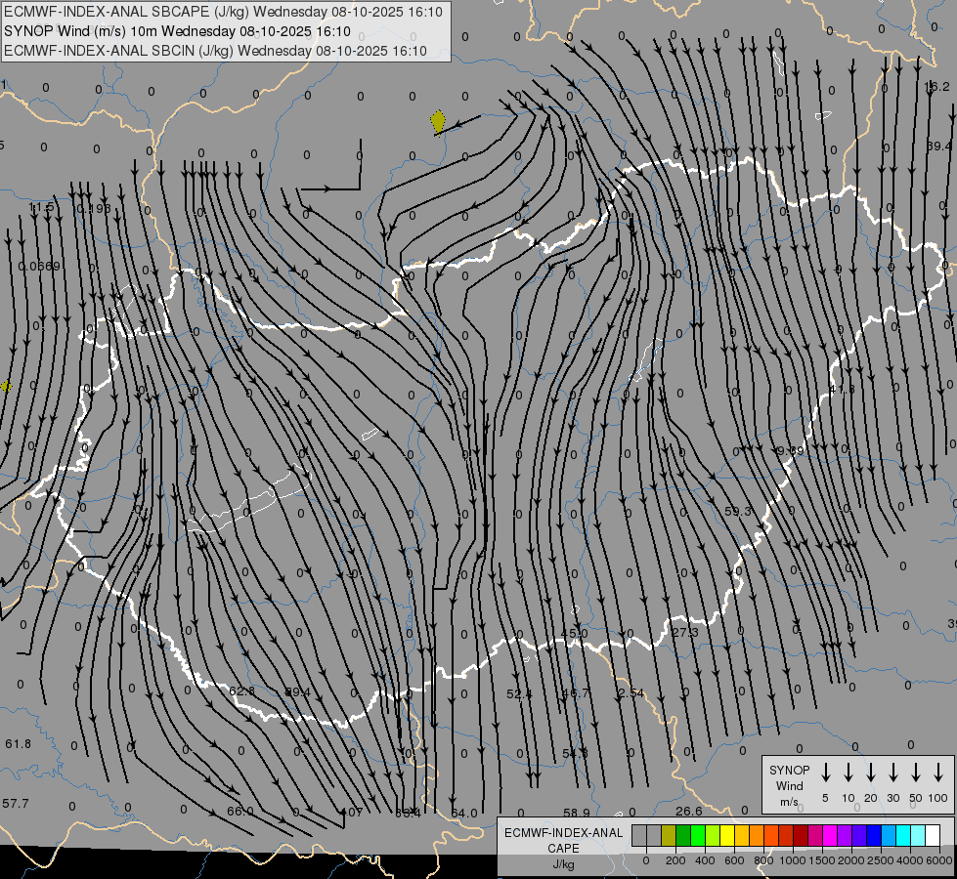Click the wind legend arrow above 100
Viewport: 957px width, 879px height.
coord(938,773)
